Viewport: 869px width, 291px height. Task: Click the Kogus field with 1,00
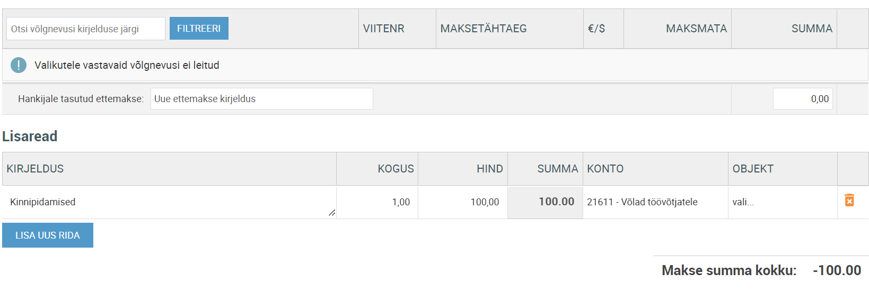378,202
